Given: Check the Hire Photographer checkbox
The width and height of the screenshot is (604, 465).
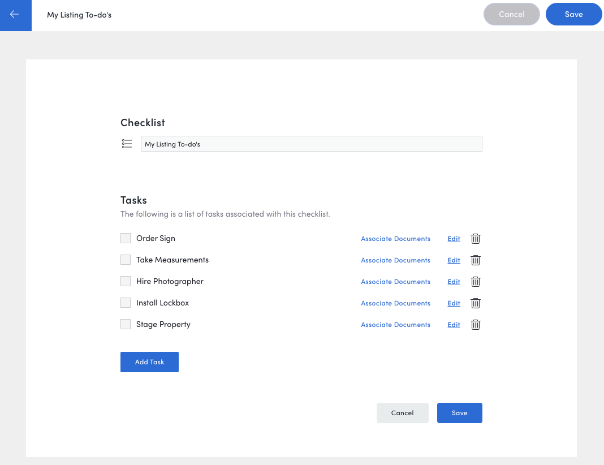Looking at the screenshot, I should [x=126, y=281].
